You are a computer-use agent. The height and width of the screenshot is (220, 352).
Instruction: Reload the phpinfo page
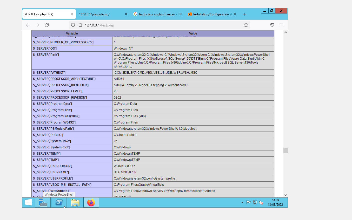point(47,25)
